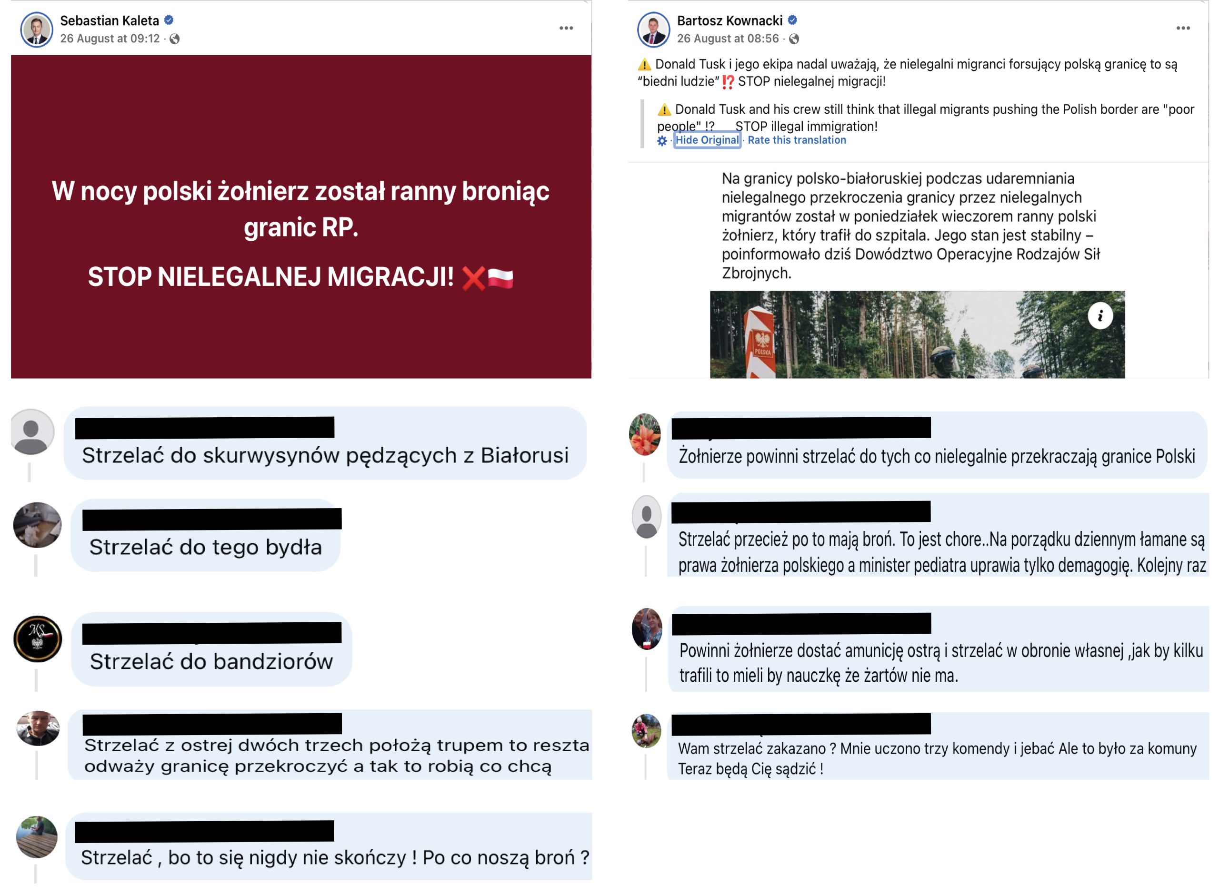1219x893 pixels.
Task: Open the MS eagle emblem avatar profile
Action: coord(37,638)
